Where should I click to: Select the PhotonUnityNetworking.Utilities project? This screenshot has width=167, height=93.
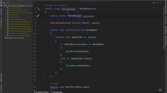pyautogui.click(x=20, y=26)
